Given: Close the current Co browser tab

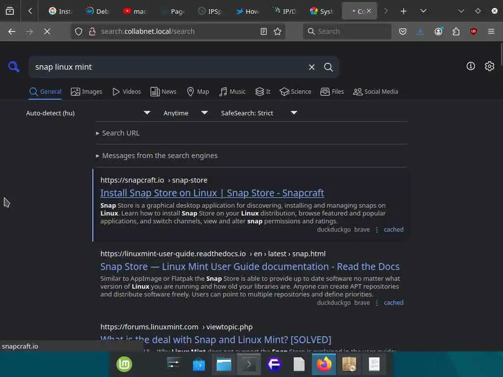Looking at the screenshot, I should 369,11.
